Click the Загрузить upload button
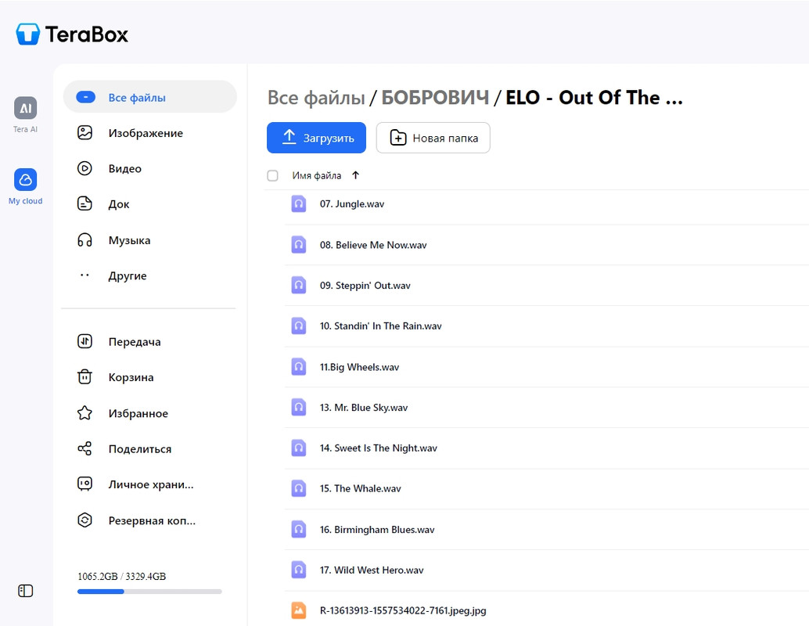This screenshot has width=809, height=626. coord(316,138)
